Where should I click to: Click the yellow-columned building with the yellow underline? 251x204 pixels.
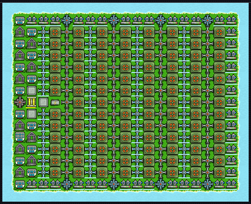[31, 102]
